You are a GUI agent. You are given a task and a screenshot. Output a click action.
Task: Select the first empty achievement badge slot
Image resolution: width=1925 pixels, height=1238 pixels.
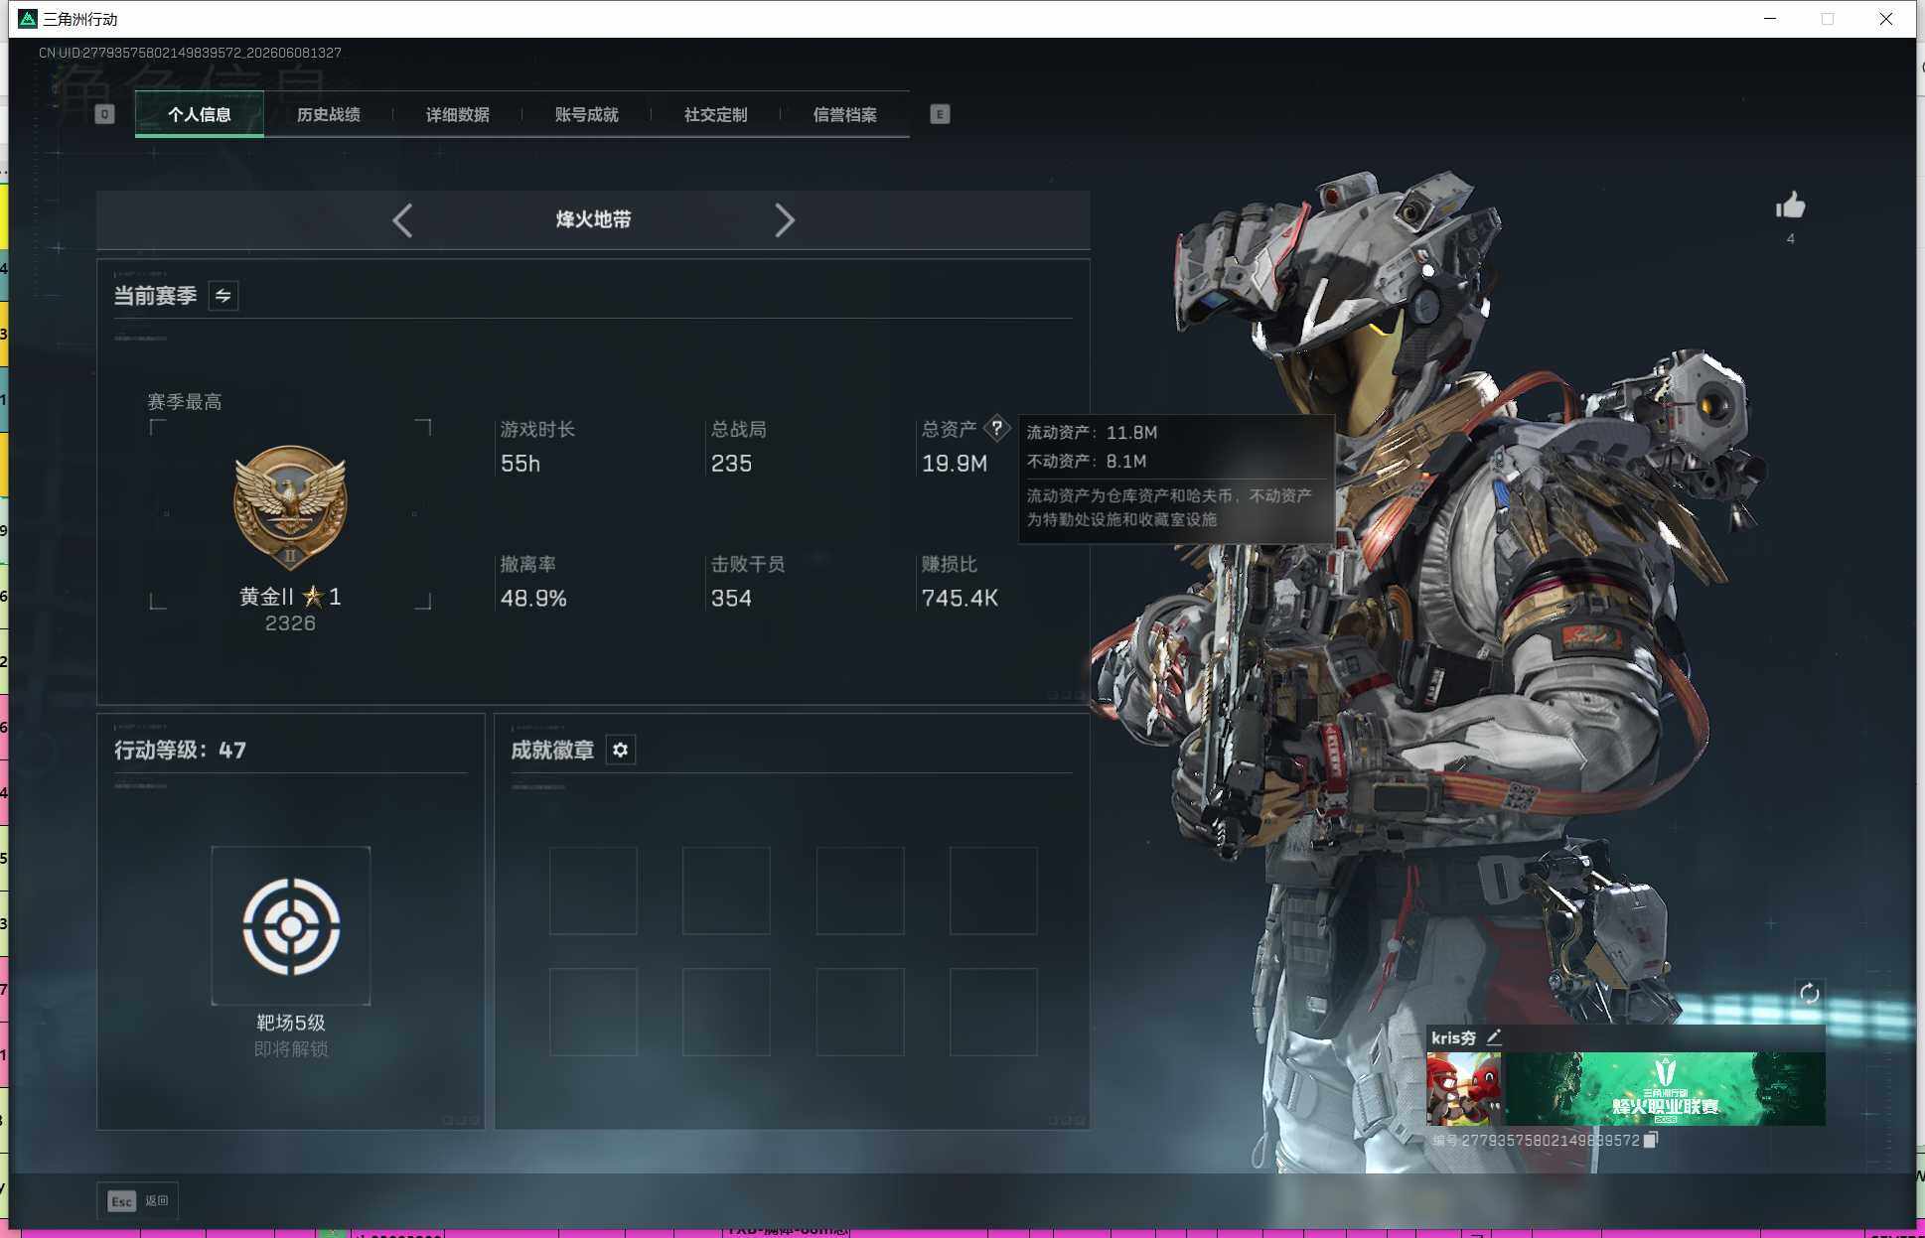(x=593, y=891)
